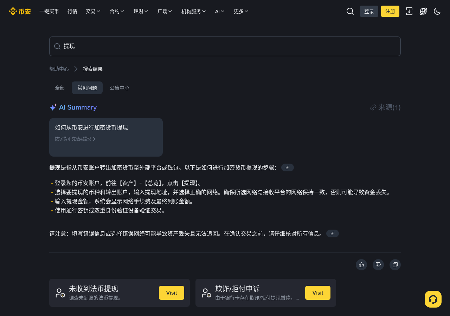
Task: Click the 搜索结果 breadcrumb text
Action: 93,69
